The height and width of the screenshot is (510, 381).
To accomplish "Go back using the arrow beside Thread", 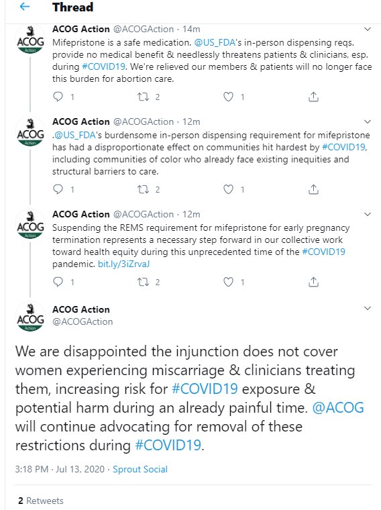I will [25, 7].
